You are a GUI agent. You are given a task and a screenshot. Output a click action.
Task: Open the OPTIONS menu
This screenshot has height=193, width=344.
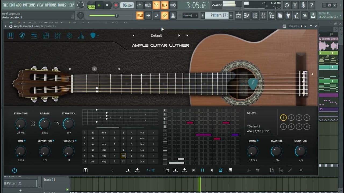point(51,5)
